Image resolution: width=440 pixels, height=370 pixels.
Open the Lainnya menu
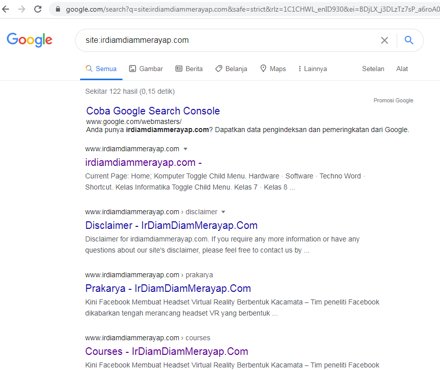point(312,69)
